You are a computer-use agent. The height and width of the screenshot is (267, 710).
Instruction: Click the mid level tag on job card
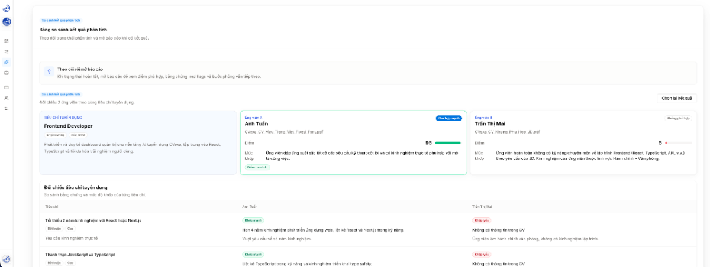[78, 135]
